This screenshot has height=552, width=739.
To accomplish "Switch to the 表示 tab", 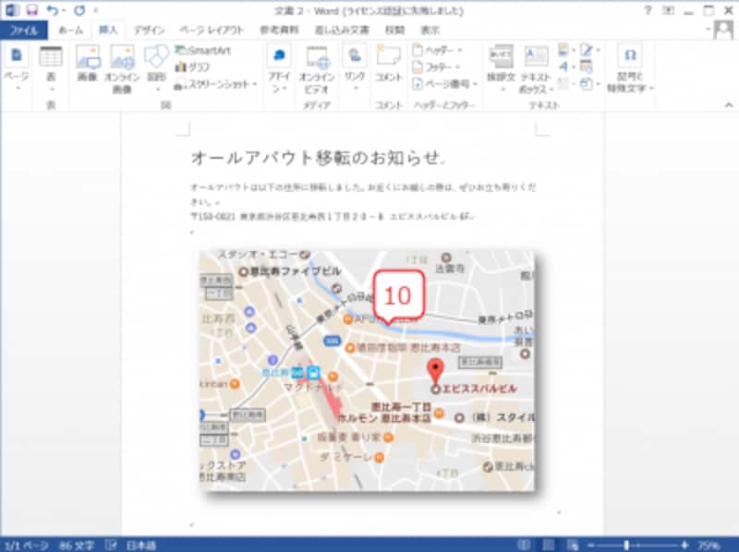I will pos(430,30).
